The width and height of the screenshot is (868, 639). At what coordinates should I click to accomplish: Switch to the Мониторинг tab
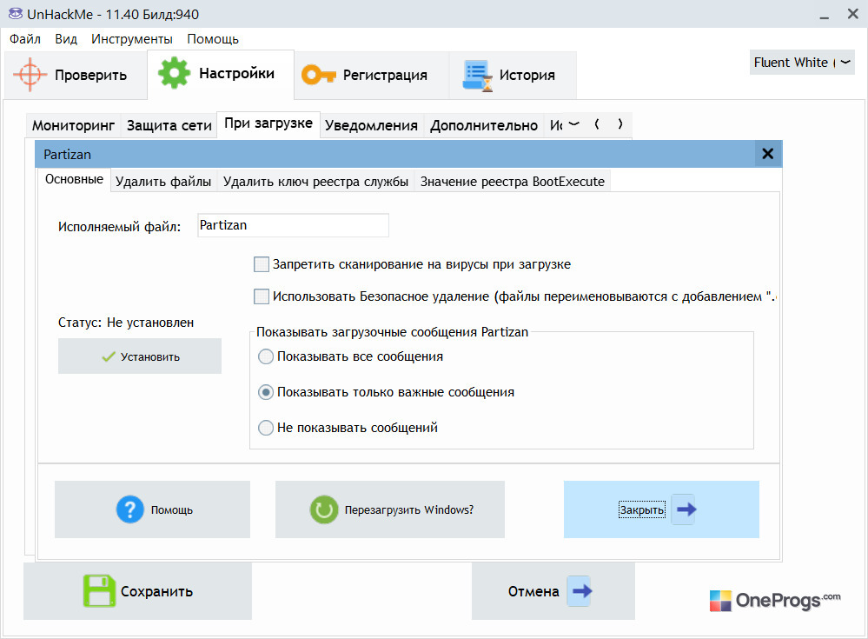pyautogui.click(x=73, y=125)
